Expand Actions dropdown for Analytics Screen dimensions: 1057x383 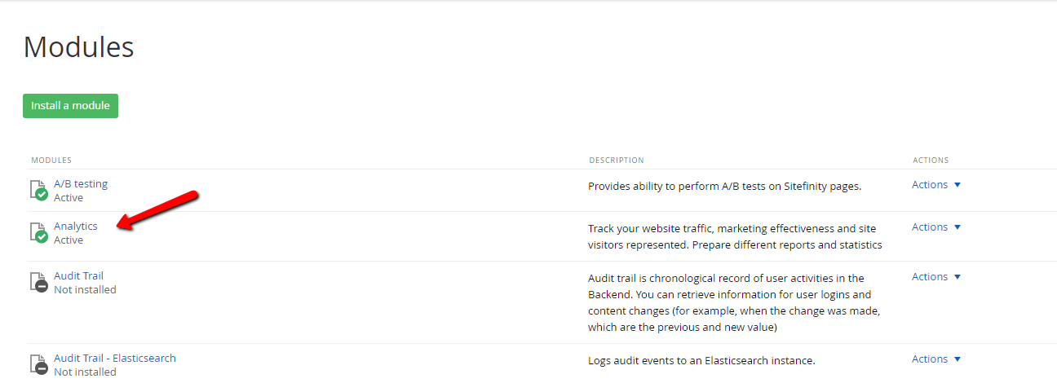point(936,227)
